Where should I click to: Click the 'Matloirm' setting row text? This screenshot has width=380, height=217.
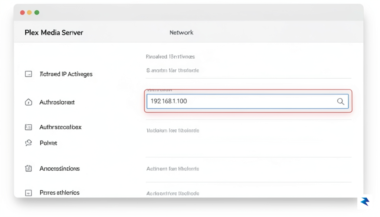pyautogui.click(x=173, y=131)
